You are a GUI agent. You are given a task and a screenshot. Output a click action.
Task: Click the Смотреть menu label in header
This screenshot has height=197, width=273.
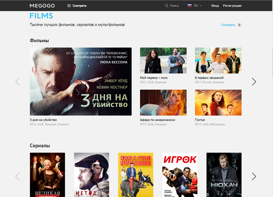point(80,6)
